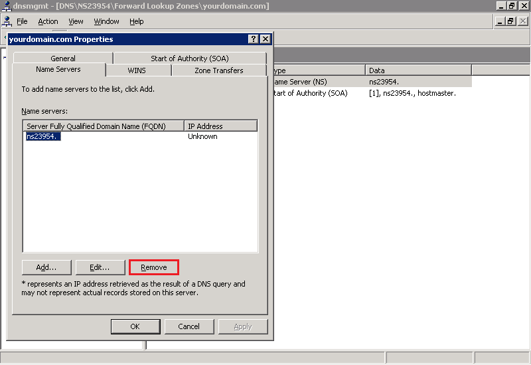Open the View menu

coord(76,21)
